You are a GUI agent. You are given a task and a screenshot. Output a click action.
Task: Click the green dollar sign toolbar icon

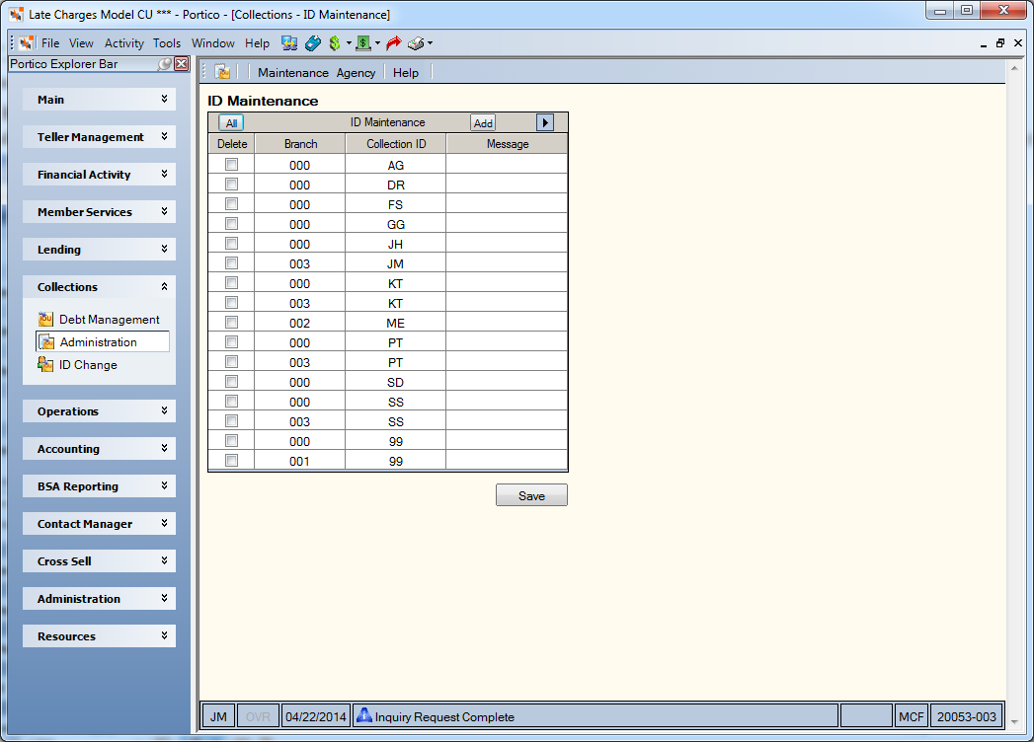click(x=335, y=43)
